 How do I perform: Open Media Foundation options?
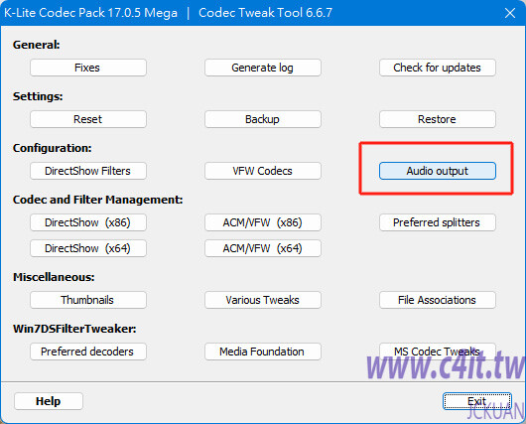click(263, 352)
